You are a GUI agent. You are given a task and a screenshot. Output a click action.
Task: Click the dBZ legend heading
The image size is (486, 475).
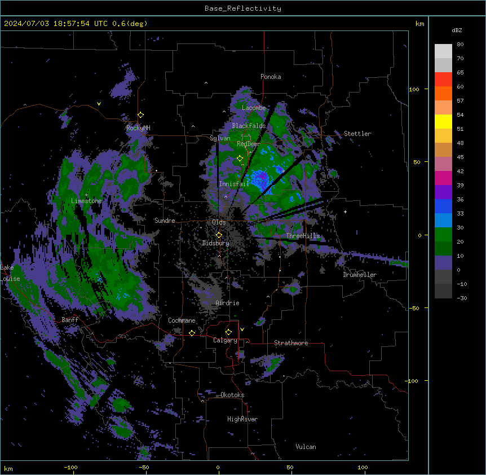click(x=457, y=30)
